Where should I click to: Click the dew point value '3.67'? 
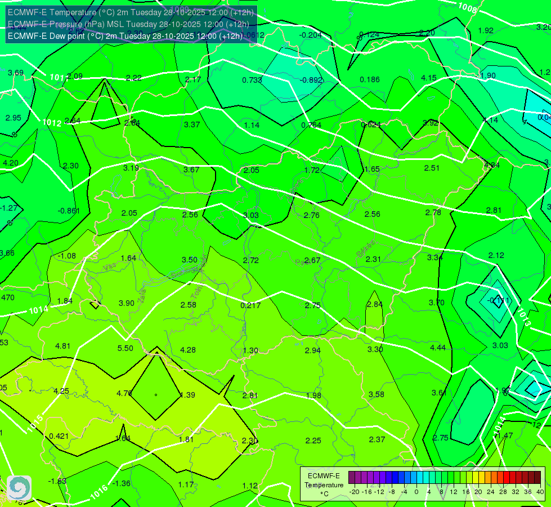pyautogui.click(x=191, y=170)
